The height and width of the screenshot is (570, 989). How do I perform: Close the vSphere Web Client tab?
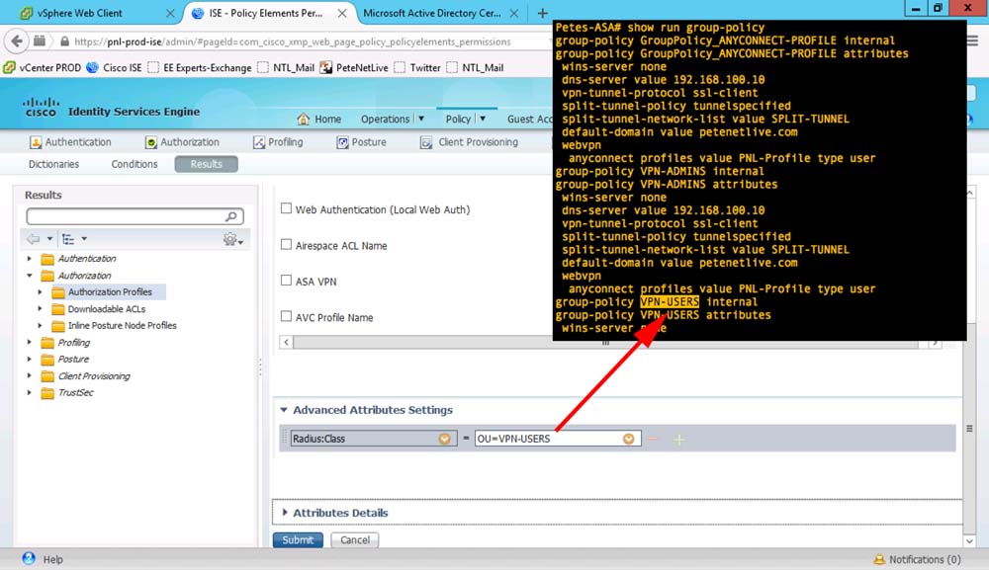[x=170, y=13]
